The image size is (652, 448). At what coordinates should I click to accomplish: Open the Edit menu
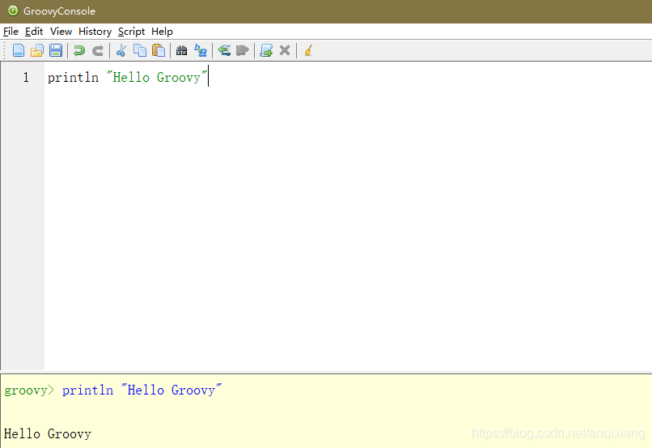(34, 32)
